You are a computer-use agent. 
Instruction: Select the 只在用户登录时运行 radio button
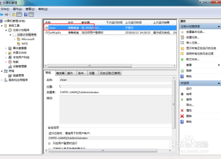click(50, 143)
